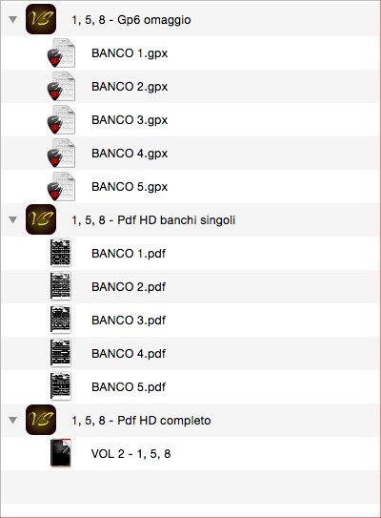Select the BANCO 3.pdf file name

click(129, 321)
